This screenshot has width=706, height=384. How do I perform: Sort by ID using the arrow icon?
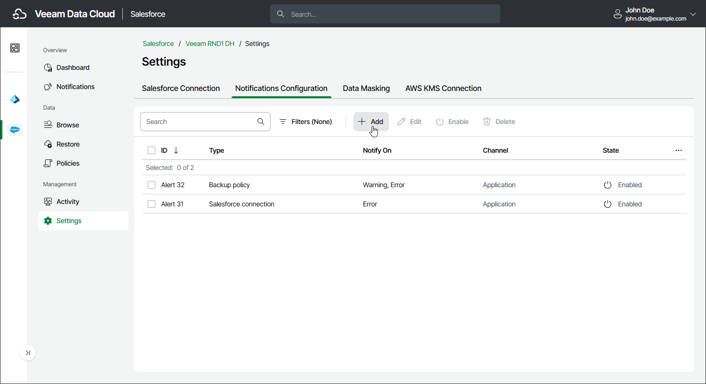(x=176, y=150)
